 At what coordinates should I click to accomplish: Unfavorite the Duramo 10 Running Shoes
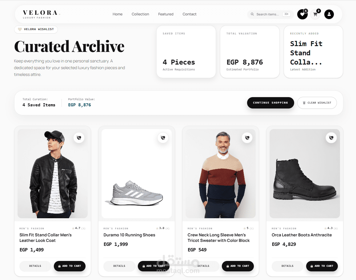coord(163,138)
